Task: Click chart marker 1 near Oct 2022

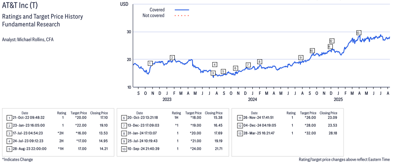Action: 150,63
